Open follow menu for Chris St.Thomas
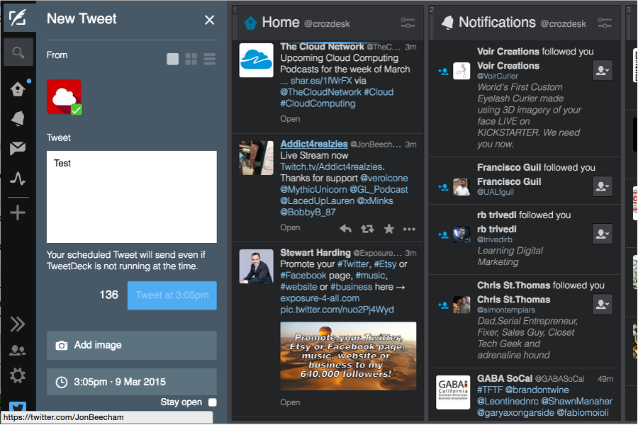 603,304
